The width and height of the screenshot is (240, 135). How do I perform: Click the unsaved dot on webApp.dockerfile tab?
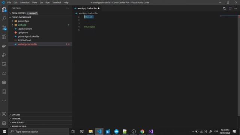(99, 8)
